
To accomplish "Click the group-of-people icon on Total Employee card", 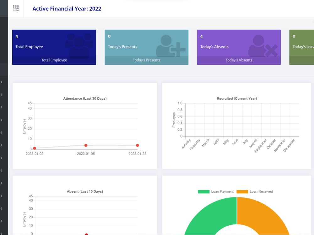I will 79,46.
